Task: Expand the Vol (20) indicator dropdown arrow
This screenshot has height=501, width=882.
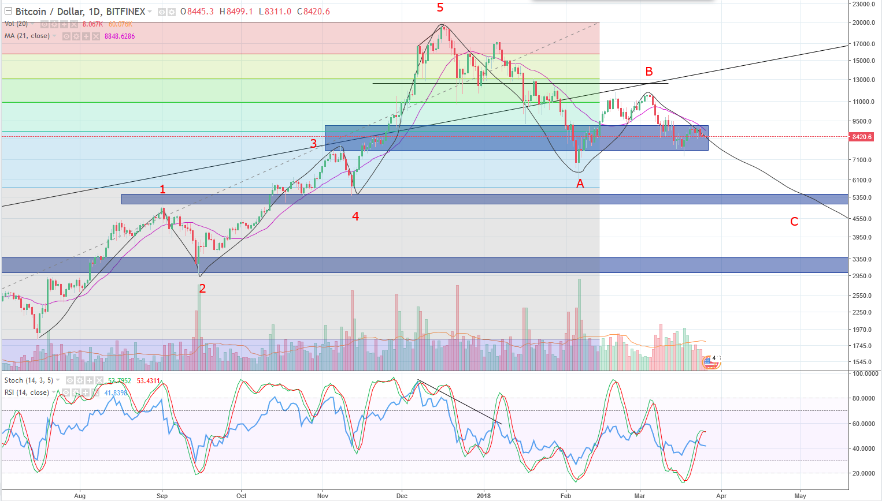Action: pyautogui.click(x=32, y=24)
